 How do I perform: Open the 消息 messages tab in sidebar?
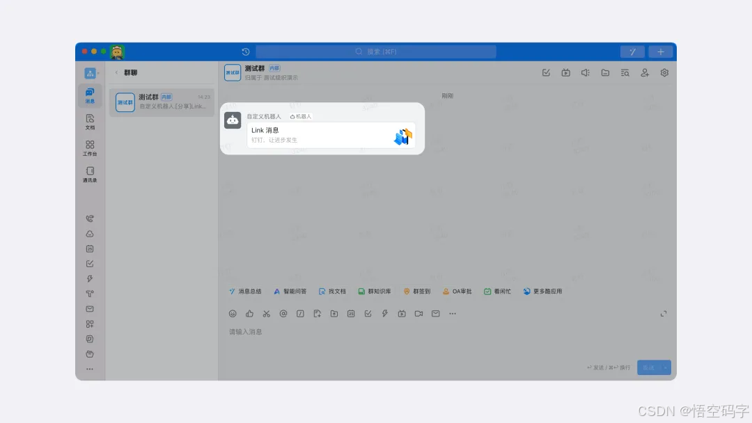90,96
